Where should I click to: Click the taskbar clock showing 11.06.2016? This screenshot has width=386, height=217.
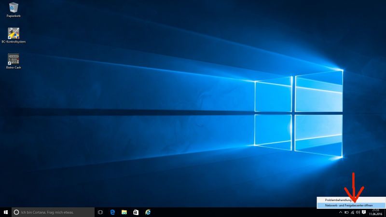376,212
